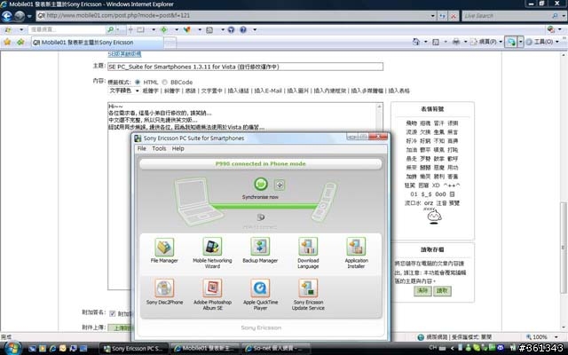Click Add to Favorites star-plus icon

20,42
